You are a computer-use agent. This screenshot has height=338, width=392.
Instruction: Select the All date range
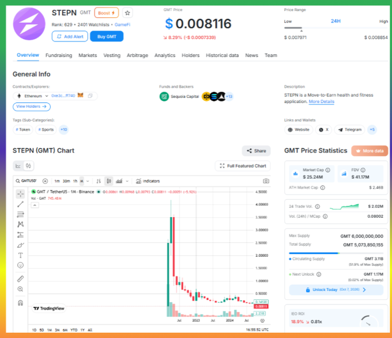[x=90, y=330]
